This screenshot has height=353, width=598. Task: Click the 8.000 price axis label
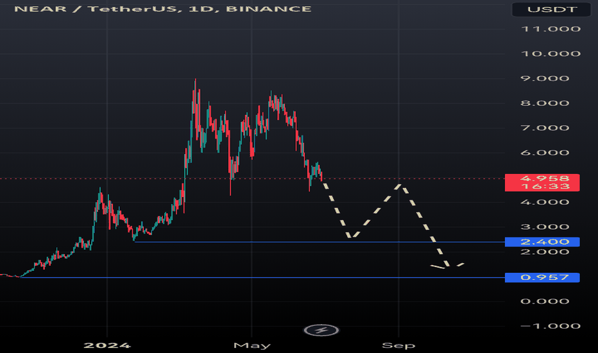[x=545, y=103]
